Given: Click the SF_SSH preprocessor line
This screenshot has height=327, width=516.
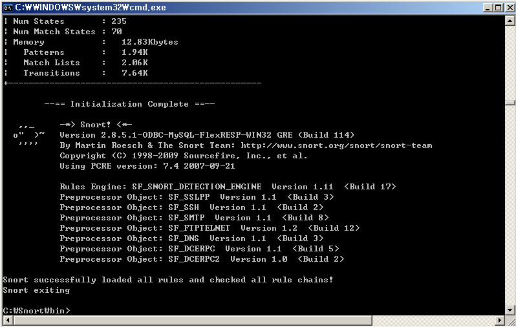Looking at the screenshot, I should coord(191,207).
